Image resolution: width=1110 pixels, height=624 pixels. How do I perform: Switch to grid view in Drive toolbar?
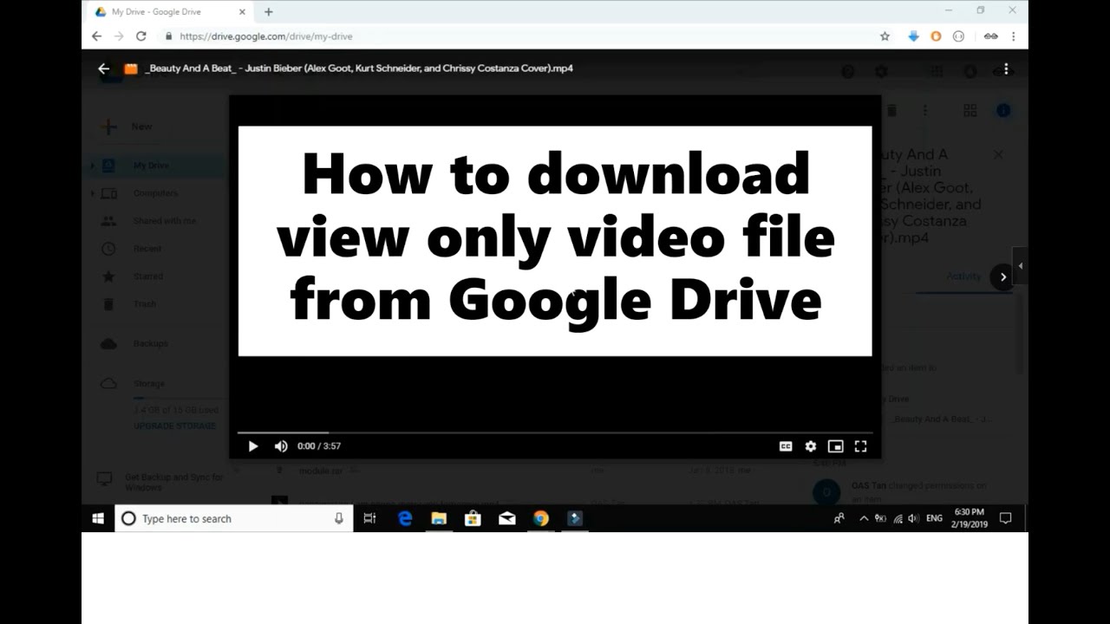pyautogui.click(x=970, y=110)
